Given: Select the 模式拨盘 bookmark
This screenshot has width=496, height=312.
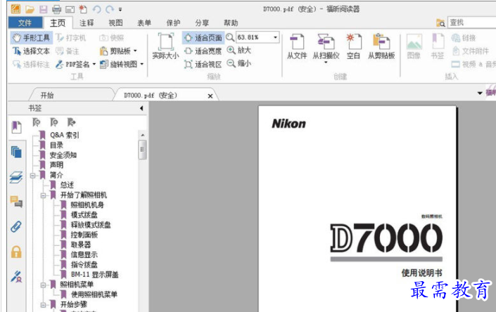Looking at the screenshot, I should (x=84, y=215).
